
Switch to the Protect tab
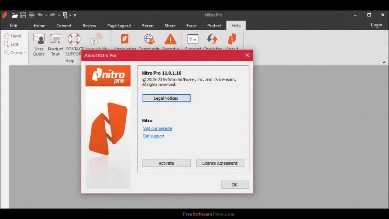tap(214, 26)
